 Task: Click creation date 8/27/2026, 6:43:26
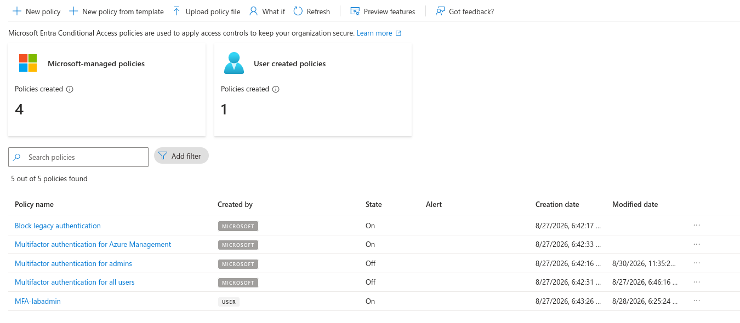568,301
